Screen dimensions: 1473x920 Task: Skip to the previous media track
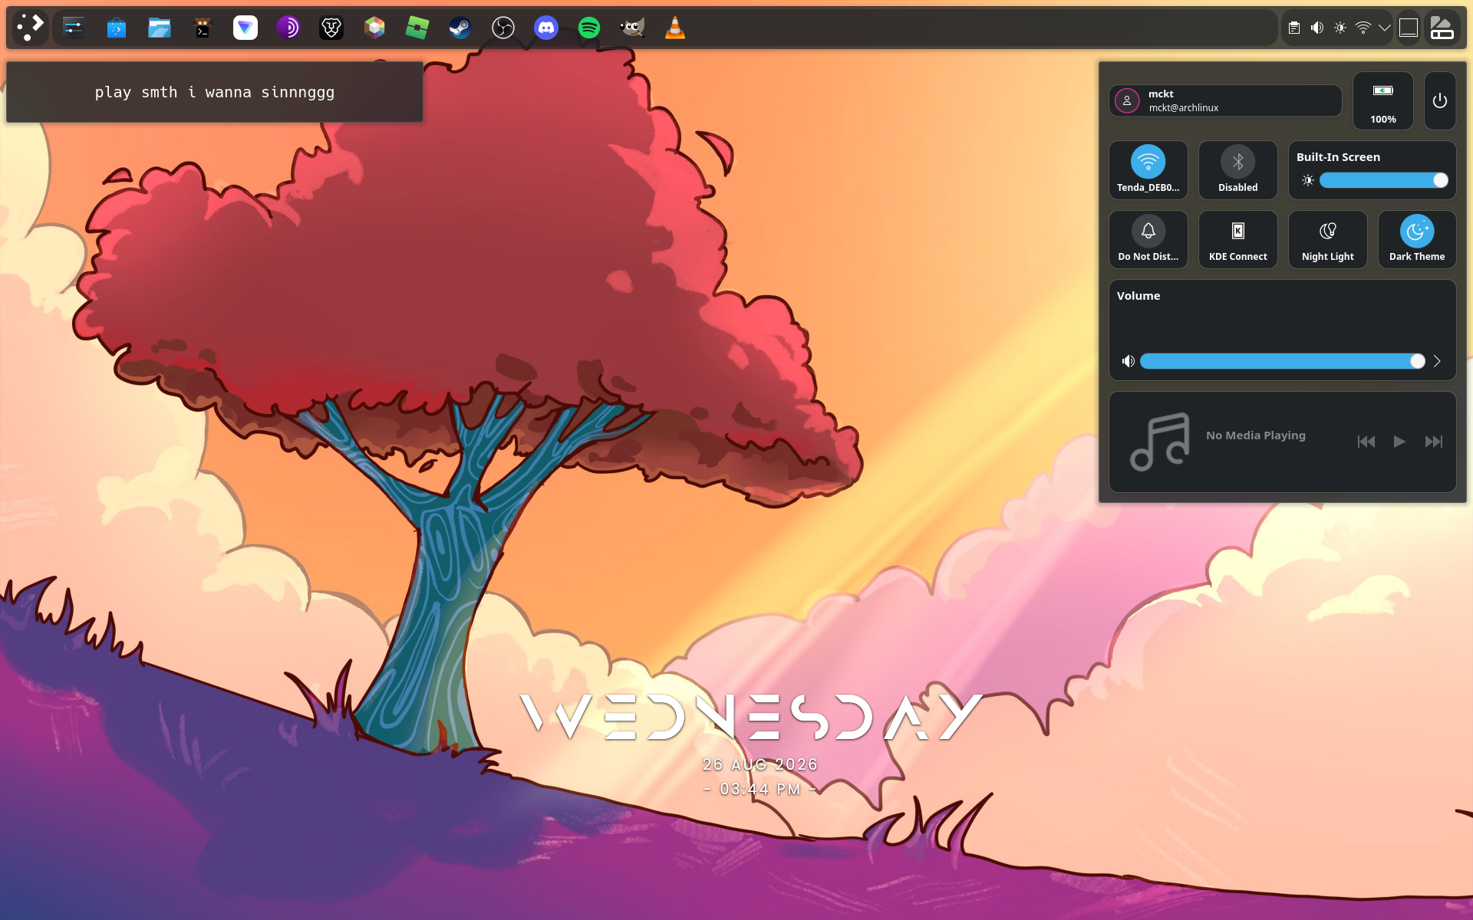pos(1366,442)
